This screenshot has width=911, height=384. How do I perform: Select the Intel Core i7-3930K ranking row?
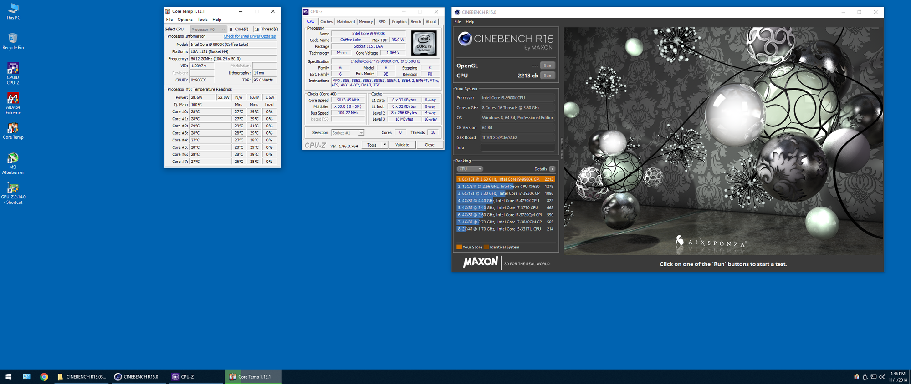(506, 193)
